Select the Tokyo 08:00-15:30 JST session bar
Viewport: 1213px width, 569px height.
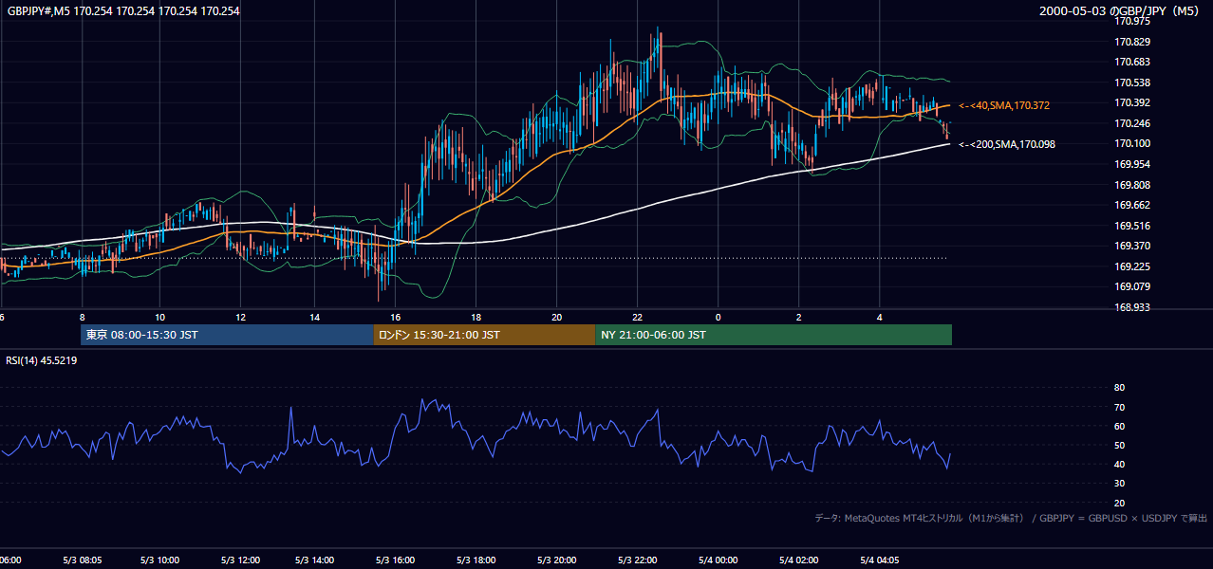click(x=227, y=335)
